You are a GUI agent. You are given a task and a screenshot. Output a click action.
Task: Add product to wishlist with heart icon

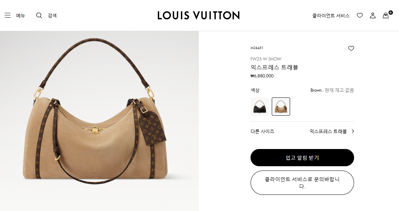[351, 48]
